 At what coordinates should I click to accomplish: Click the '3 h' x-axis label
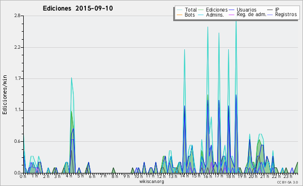[x=58, y=176]
